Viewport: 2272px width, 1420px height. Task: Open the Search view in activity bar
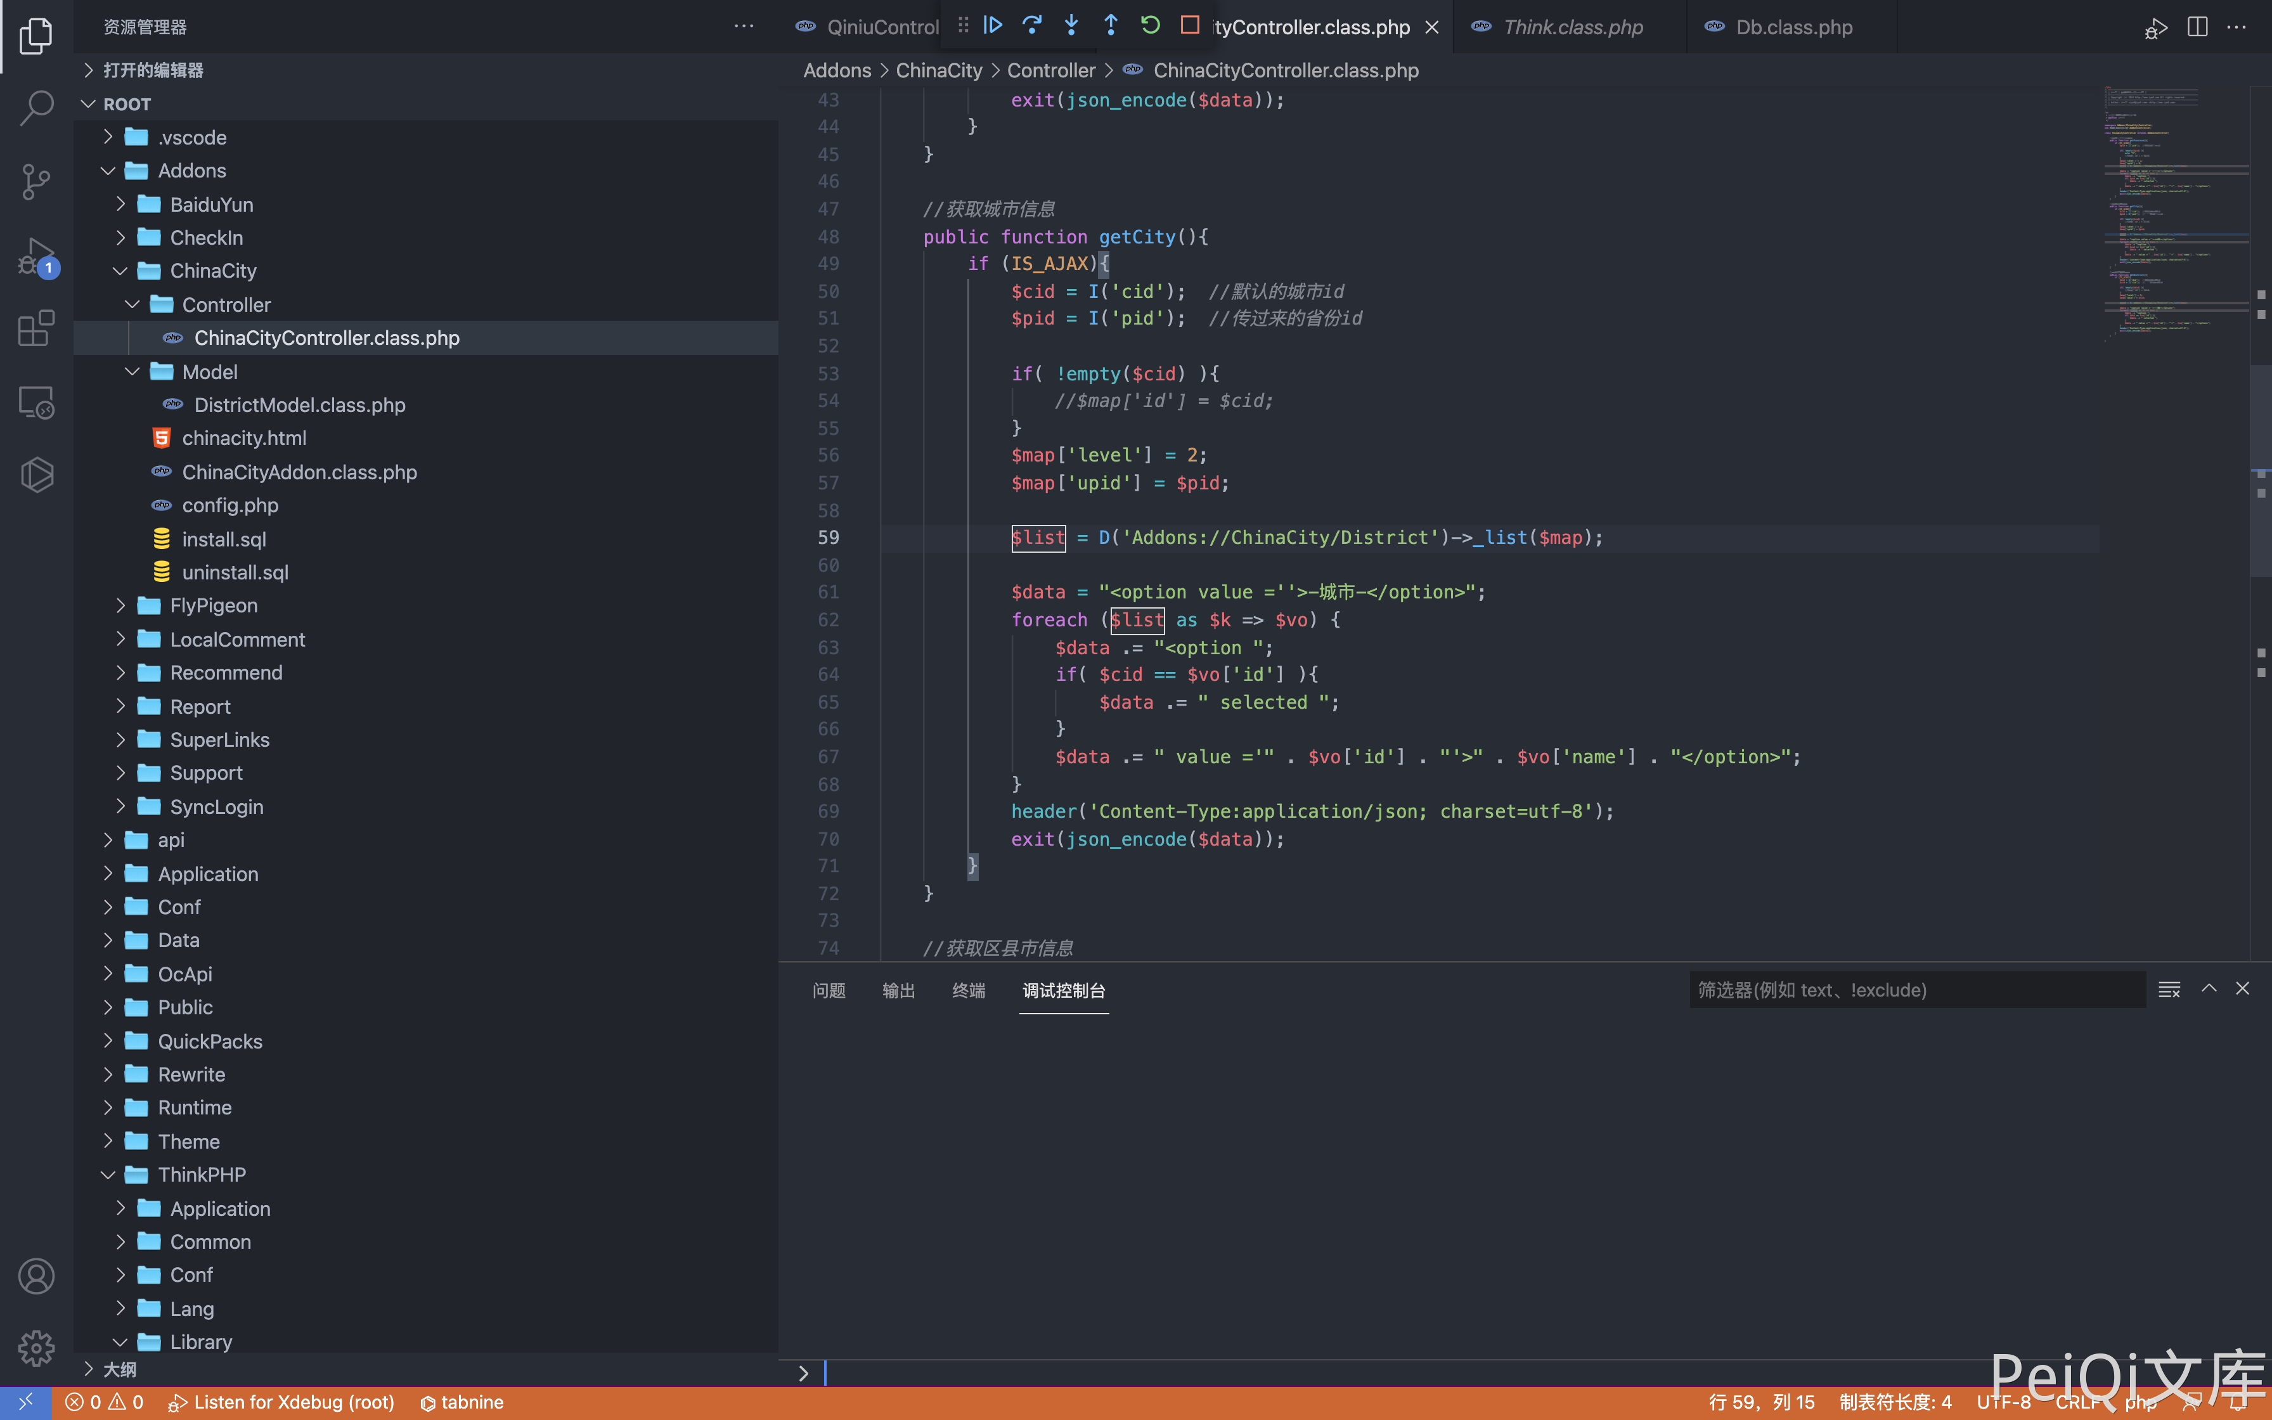pos(35,107)
